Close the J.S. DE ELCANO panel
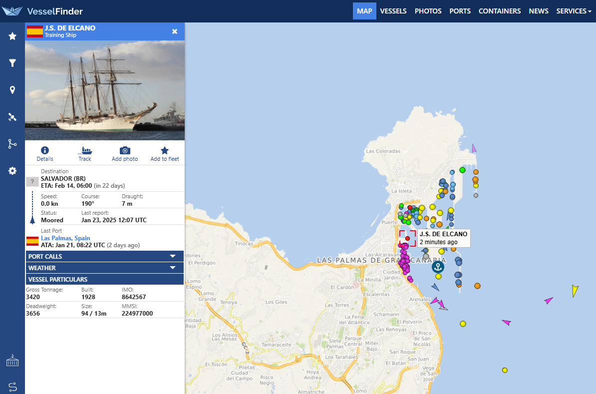 (175, 31)
